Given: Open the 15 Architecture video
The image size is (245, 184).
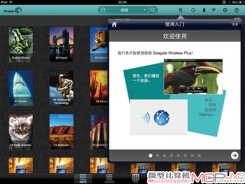Looking at the screenshot, I should 99,131.
